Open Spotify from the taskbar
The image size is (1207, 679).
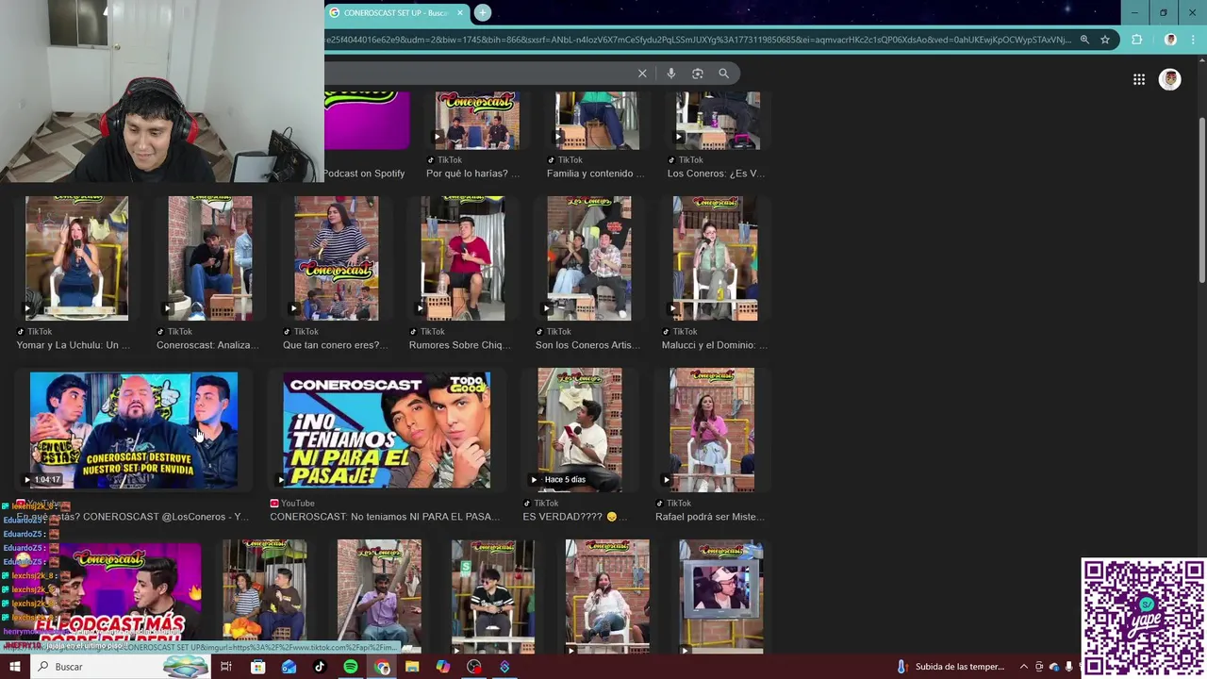coord(350,667)
